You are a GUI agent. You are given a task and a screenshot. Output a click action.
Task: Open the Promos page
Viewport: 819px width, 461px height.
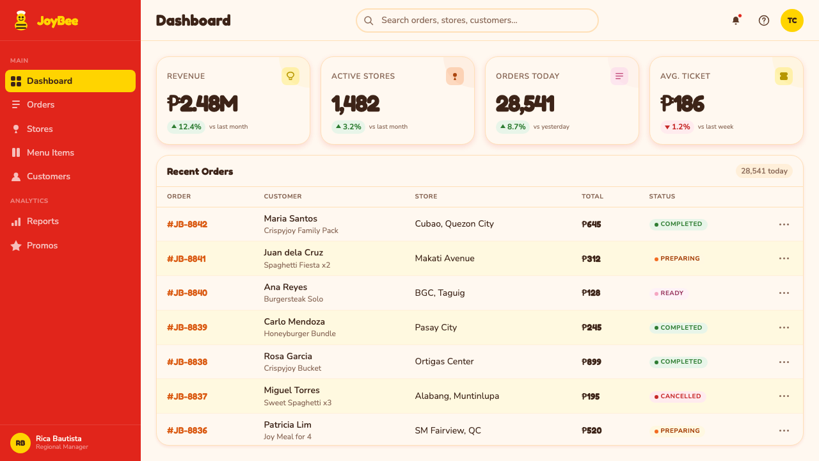pyautogui.click(x=70, y=246)
